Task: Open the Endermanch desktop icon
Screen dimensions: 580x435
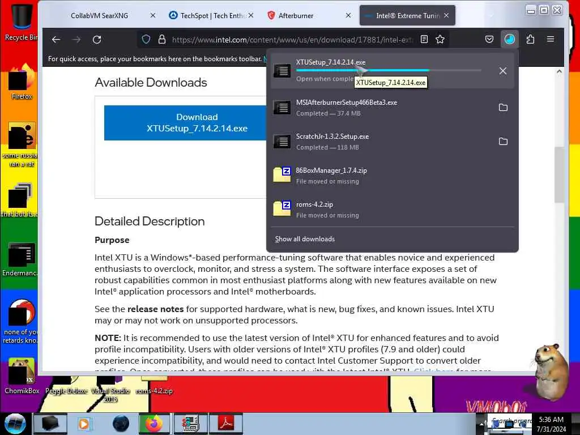Action: click(x=20, y=259)
